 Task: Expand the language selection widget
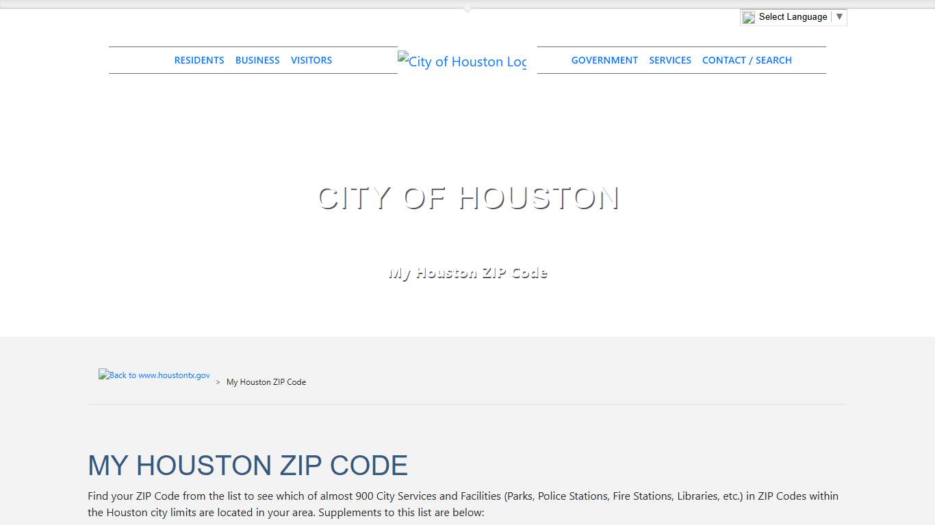click(x=793, y=16)
